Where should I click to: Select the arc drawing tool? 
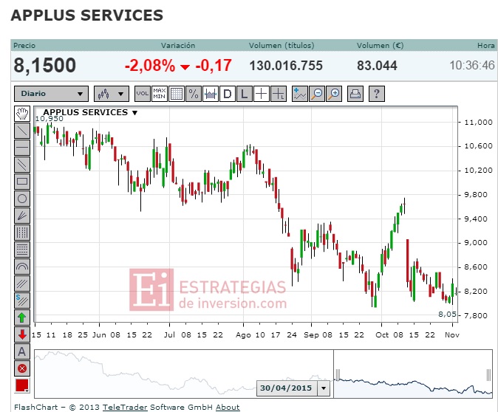[x=22, y=267]
